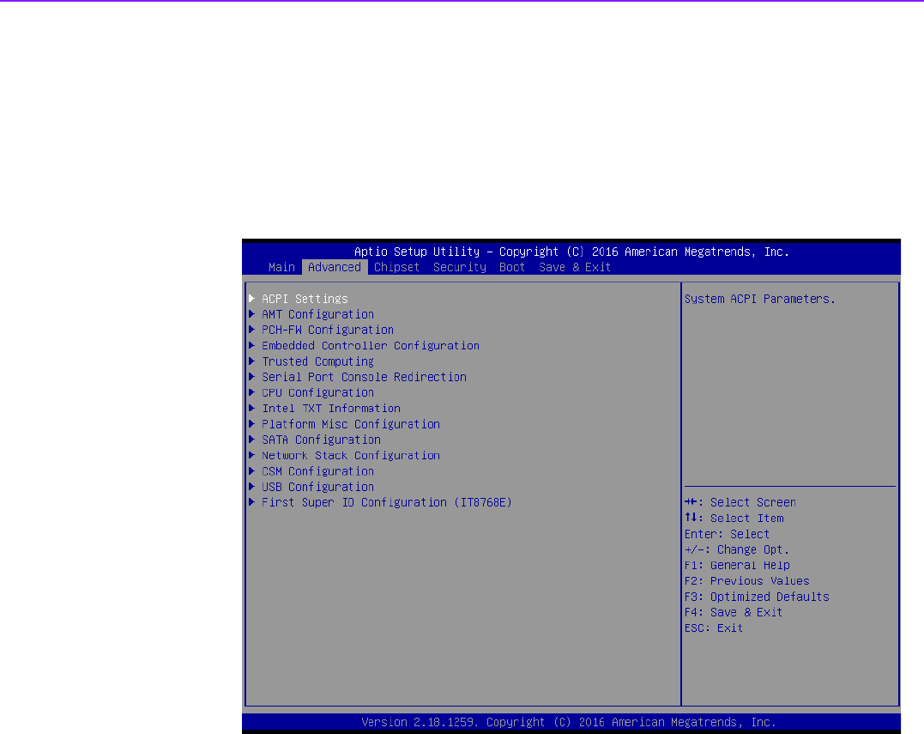The height and width of the screenshot is (734, 924).
Task: Open Serial Port Console Redirection
Action: [364, 378]
